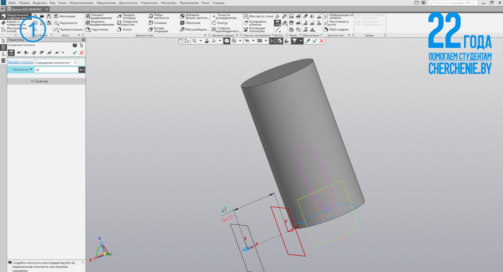This screenshot has height=272, width=503.
Task: Choose the Скругление fillet tool
Action: pyautogui.click(x=97, y=30)
